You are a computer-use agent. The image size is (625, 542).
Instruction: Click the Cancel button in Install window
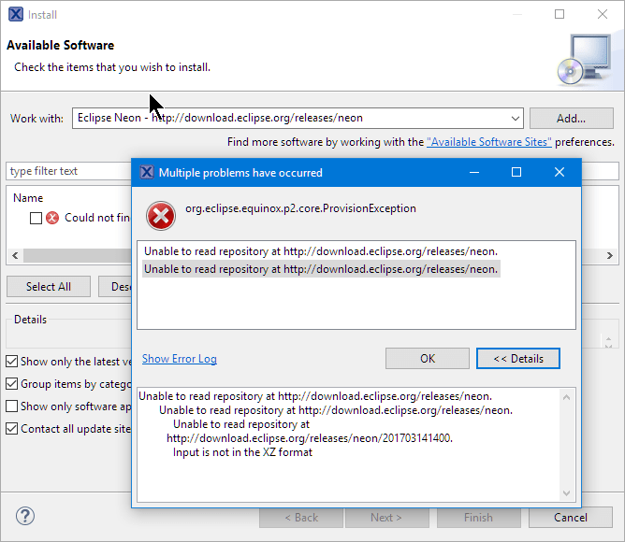pyautogui.click(x=571, y=518)
